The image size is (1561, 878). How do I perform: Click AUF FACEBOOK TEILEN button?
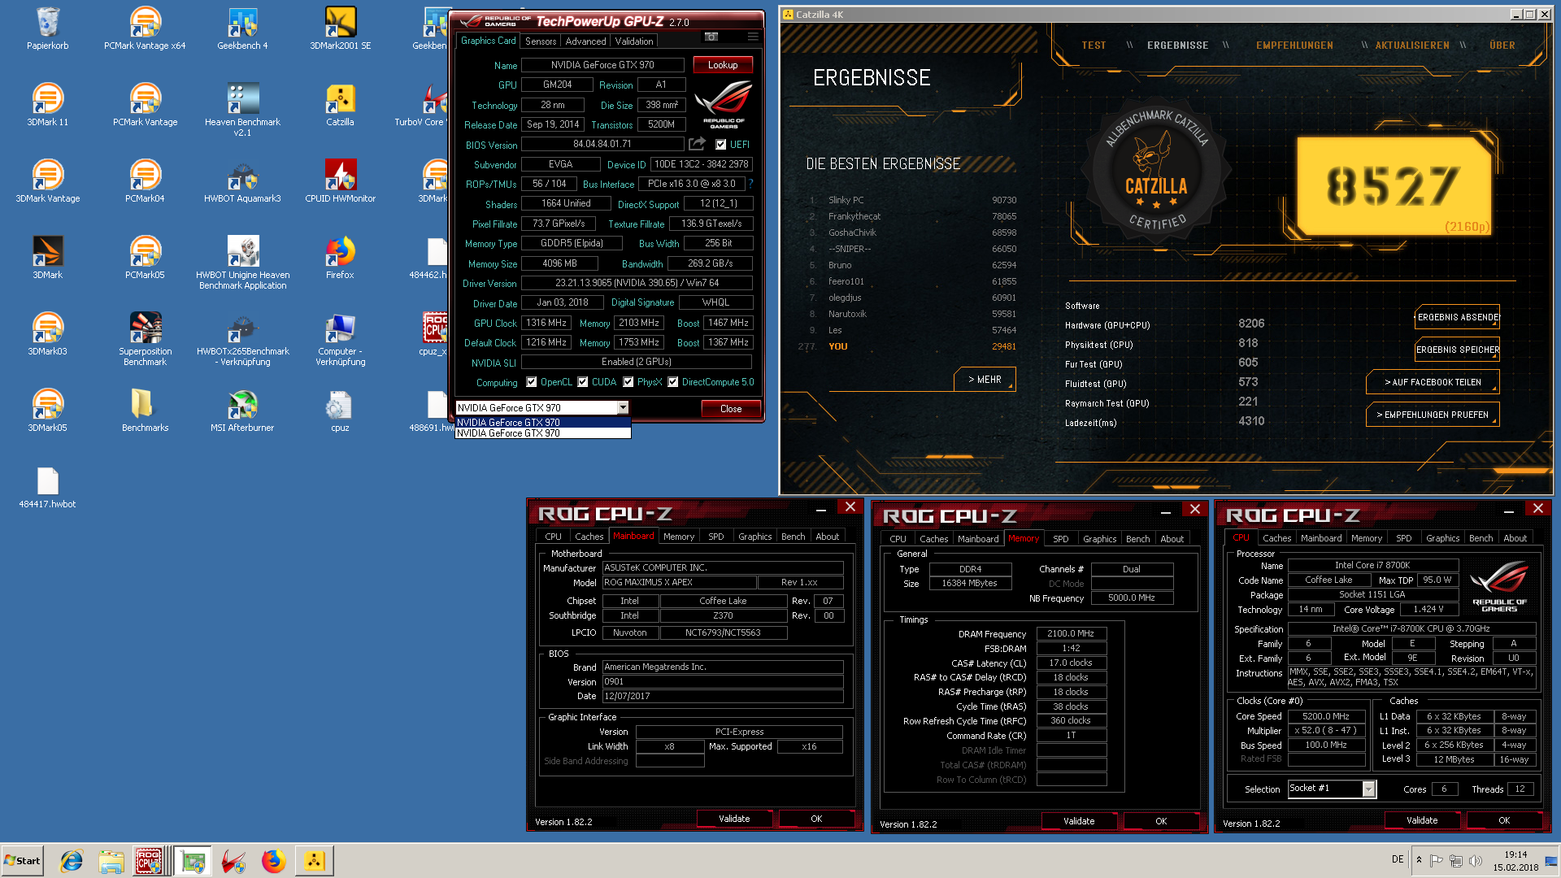[x=1433, y=382]
